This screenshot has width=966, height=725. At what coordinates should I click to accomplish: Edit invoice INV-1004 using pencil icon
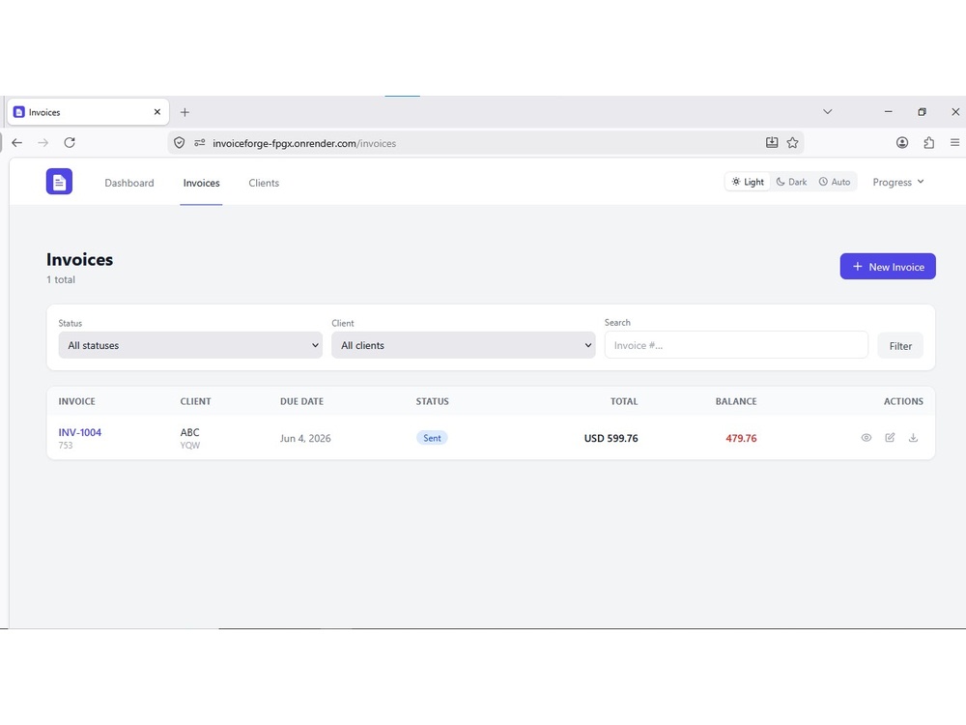click(x=890, y=438)
